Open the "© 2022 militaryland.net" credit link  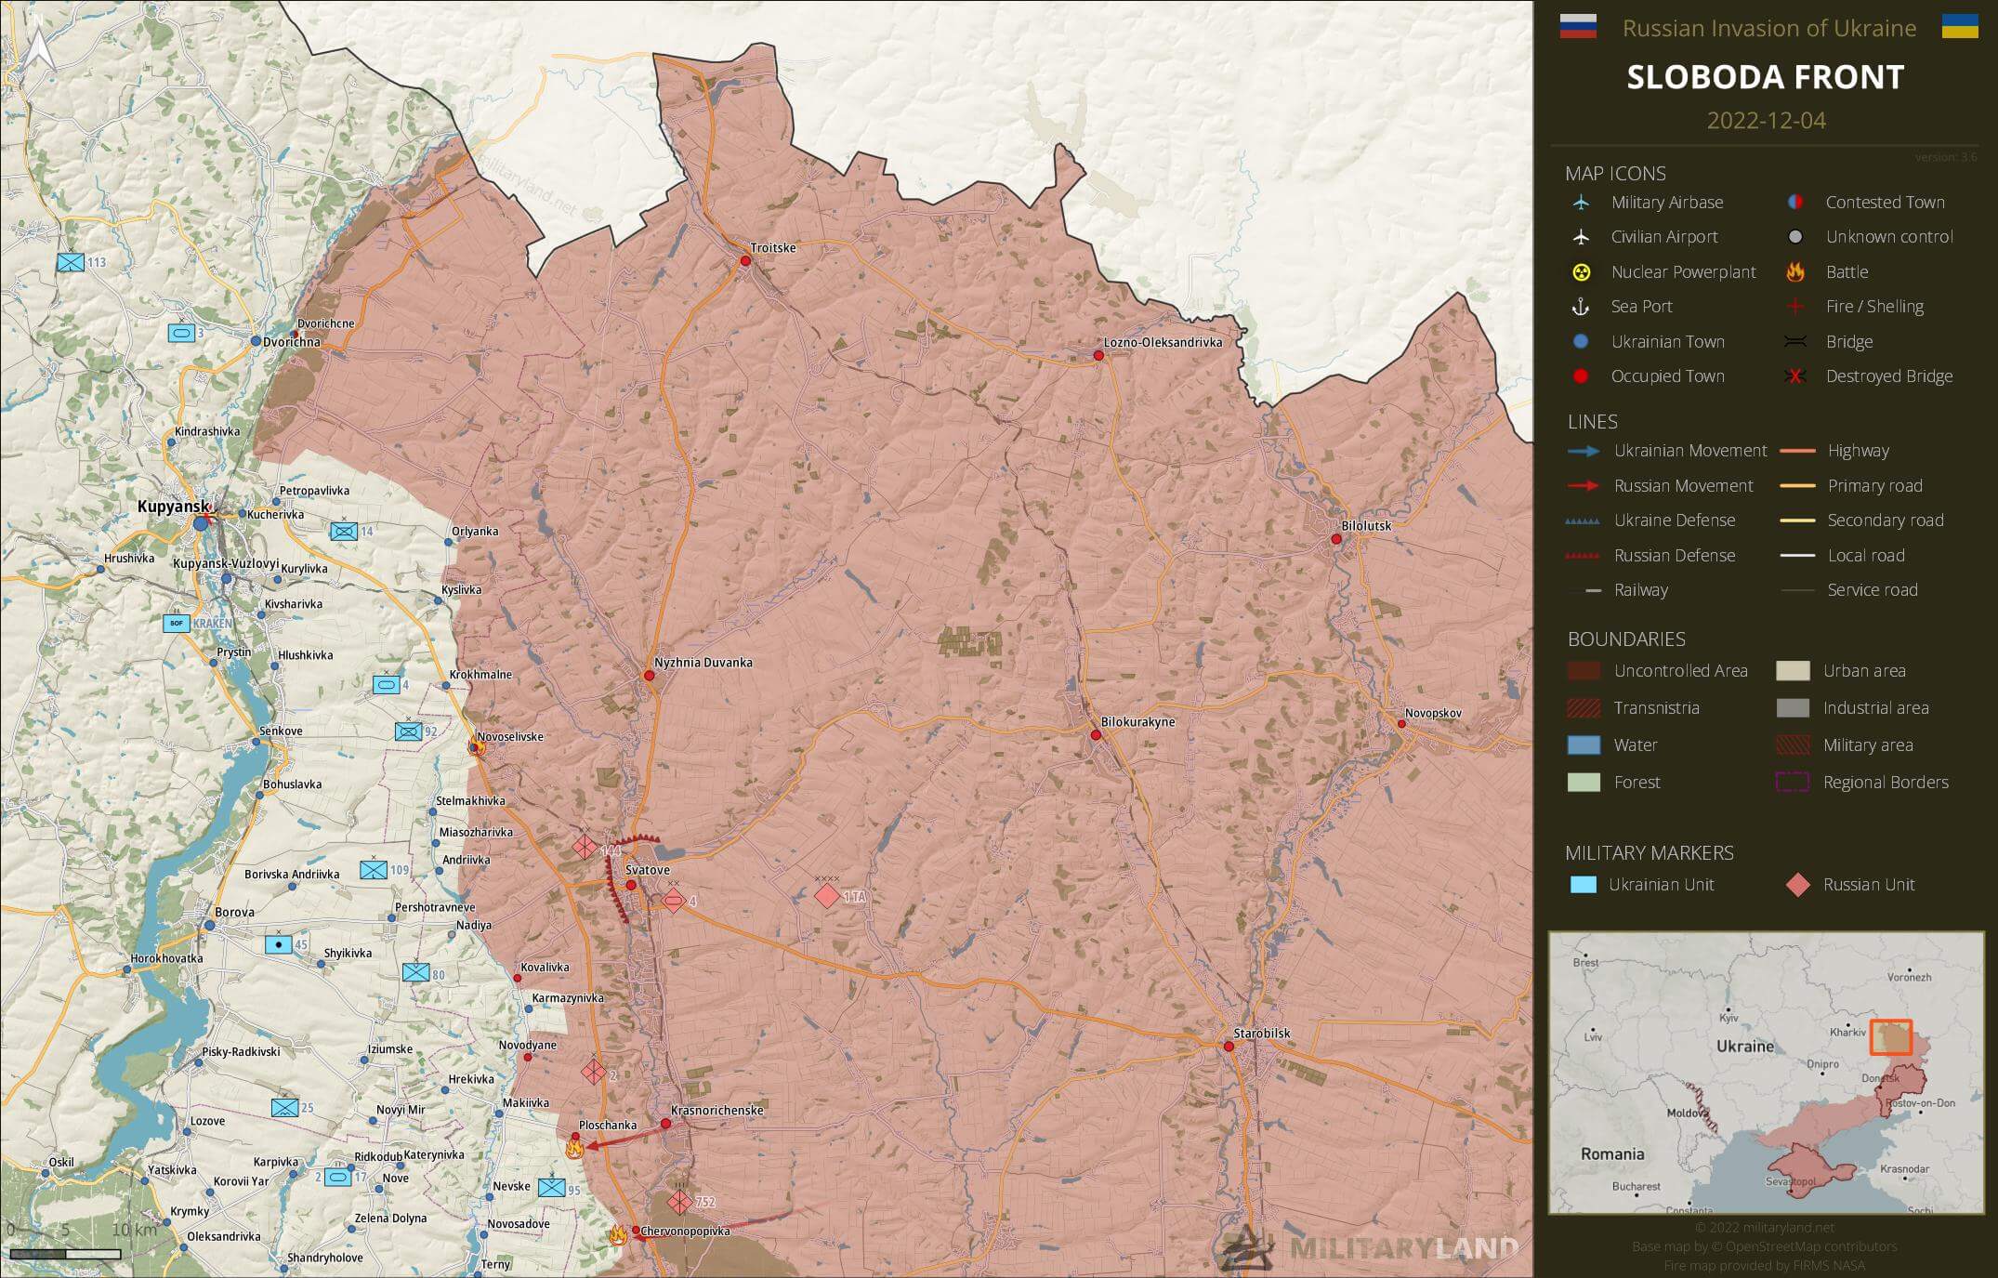tap(1765, 1228)
